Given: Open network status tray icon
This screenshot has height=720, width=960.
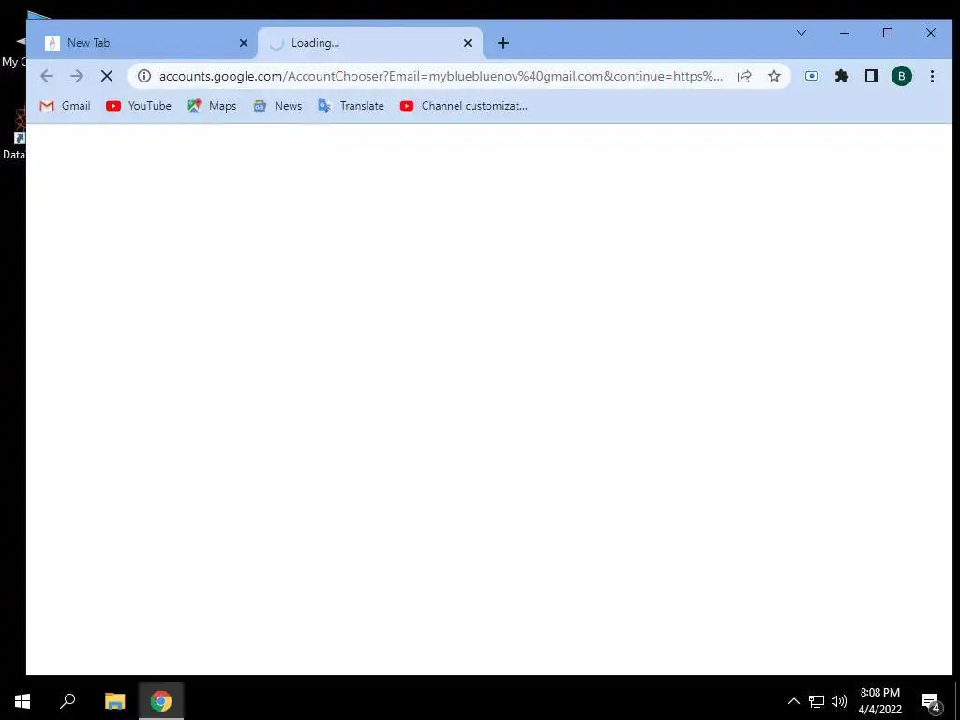Looking at the screenshot, I should (817, 701).
